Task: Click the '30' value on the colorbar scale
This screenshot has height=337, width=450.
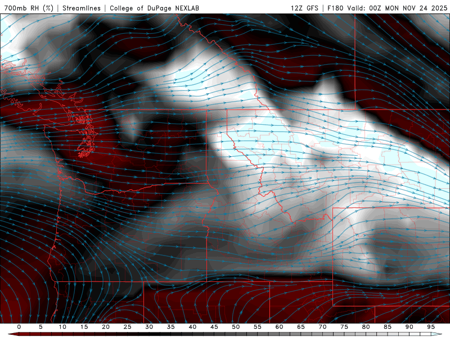Action: point(149,327)
